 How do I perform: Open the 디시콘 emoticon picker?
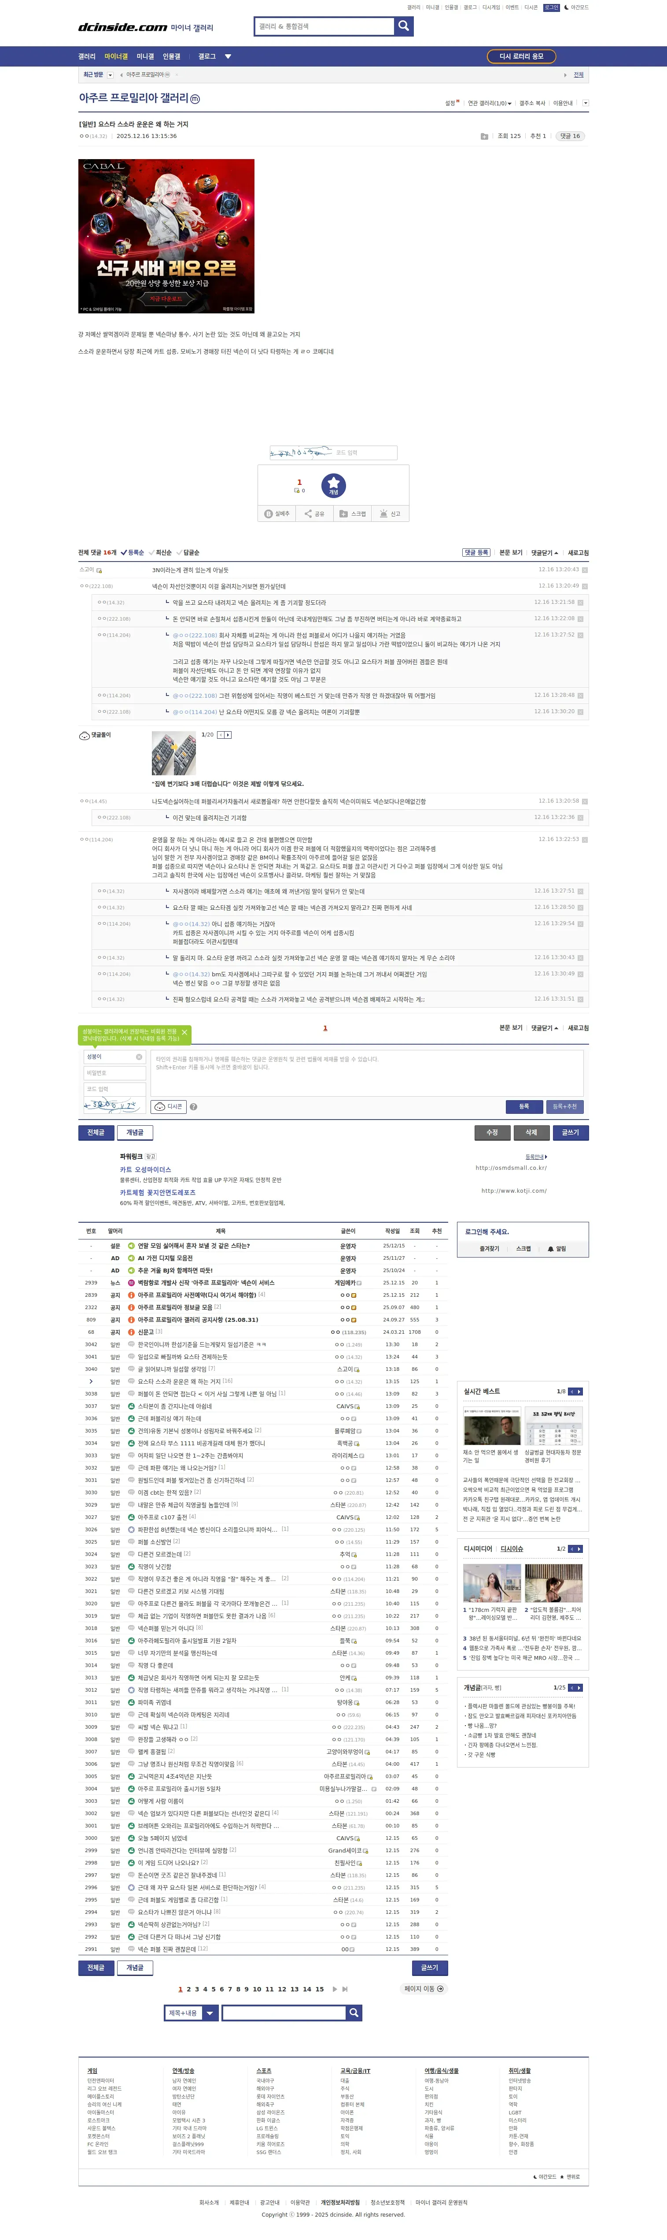[x=169, y=1107]
